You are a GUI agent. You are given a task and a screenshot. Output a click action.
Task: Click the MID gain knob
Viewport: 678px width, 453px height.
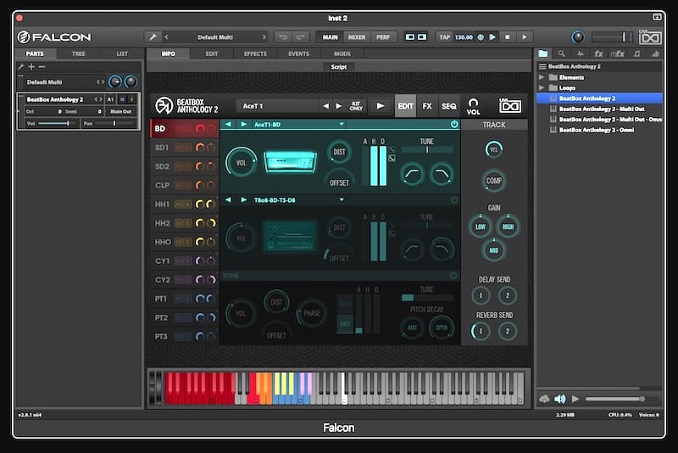[x=493, y=250]
